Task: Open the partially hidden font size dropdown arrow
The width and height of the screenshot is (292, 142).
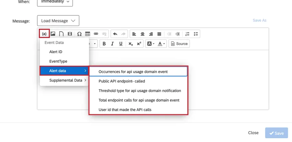Action: tap(94, 44)
